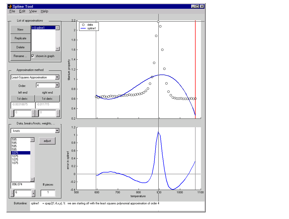The height and width of the screenshot is (219, 289).
Task: Toggle the 'shown in graph' checkbox
Action: tap(33, 56)
